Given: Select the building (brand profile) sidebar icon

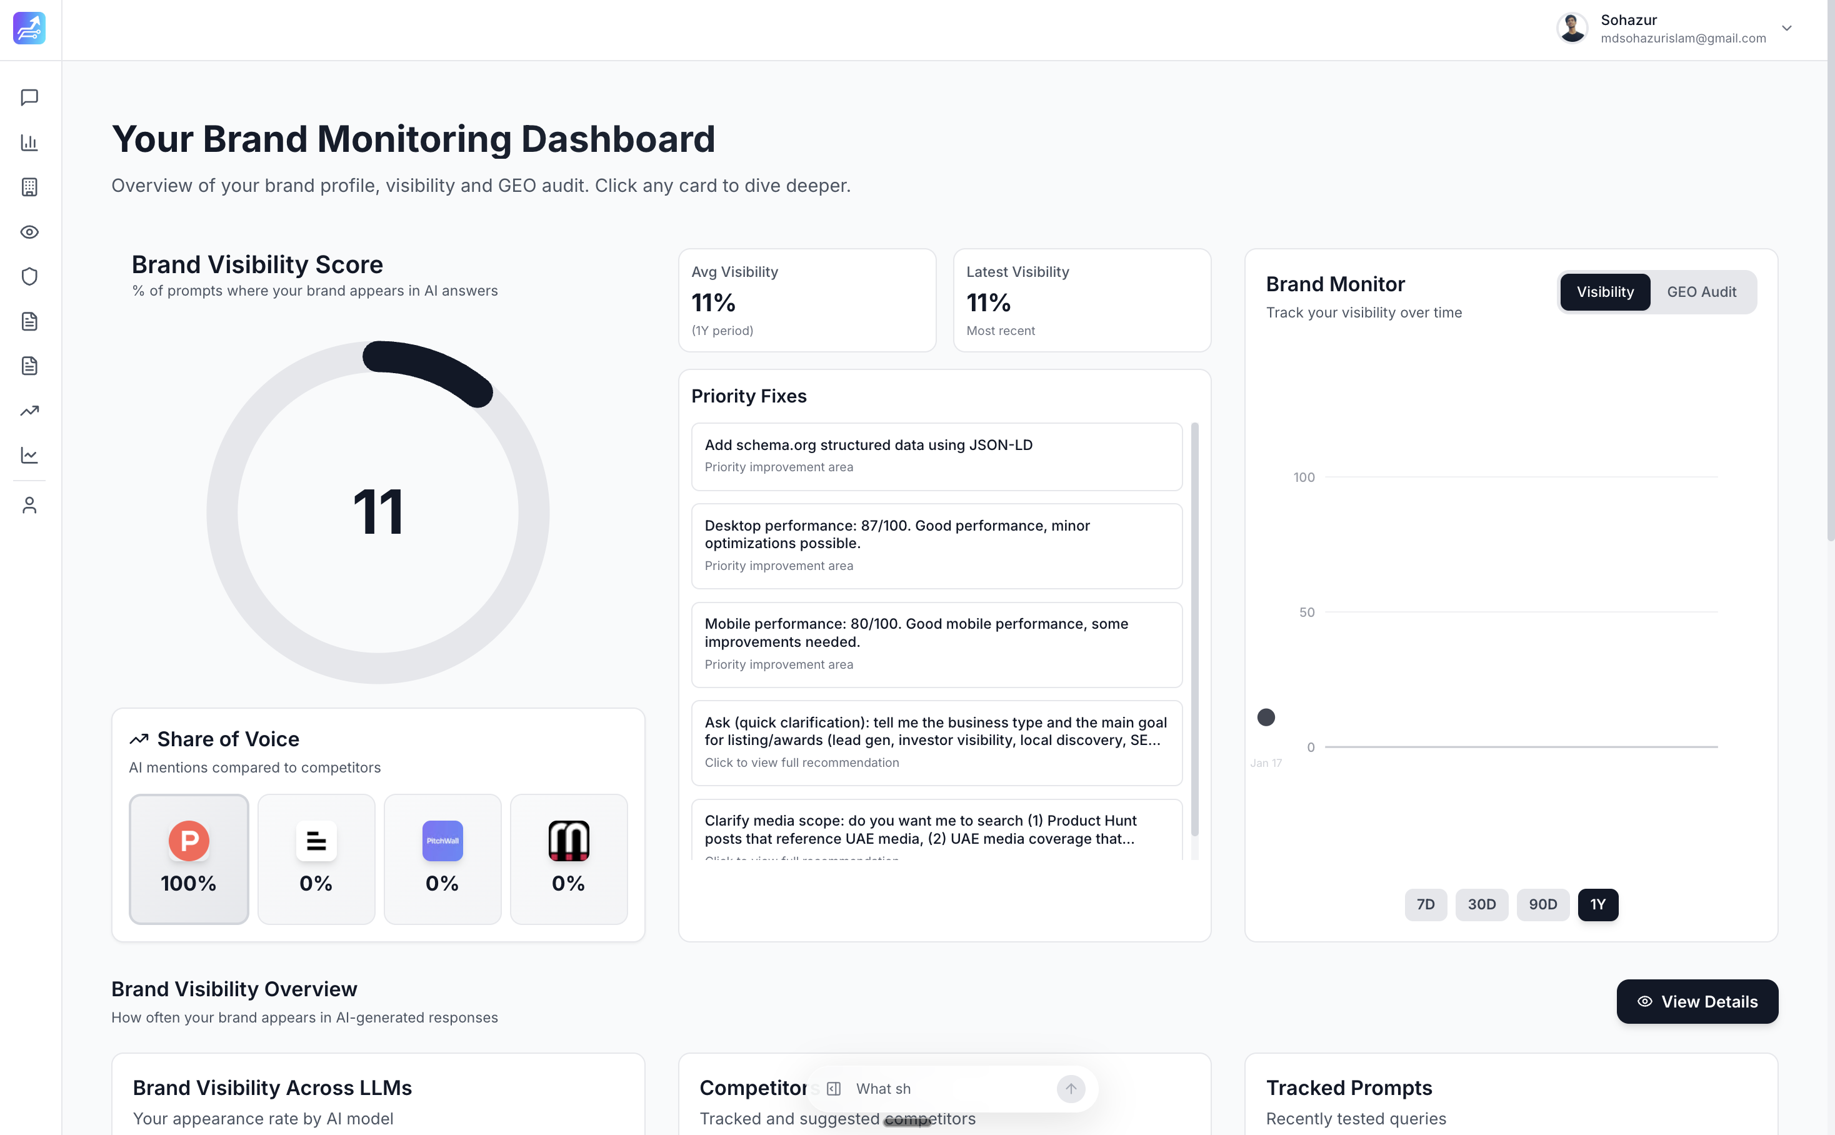Looking at the screenshot, I should click(x=29, y=187).
